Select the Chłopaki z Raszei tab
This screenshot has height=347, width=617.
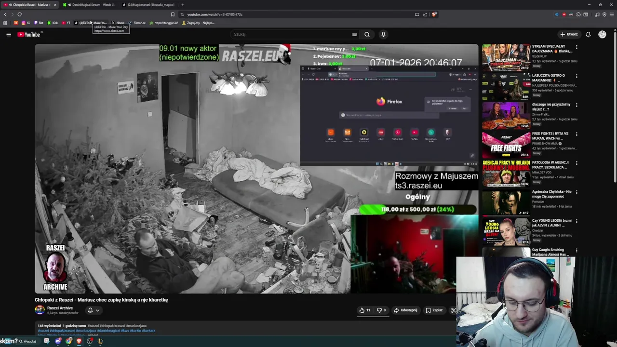click(x=30, y=5)
